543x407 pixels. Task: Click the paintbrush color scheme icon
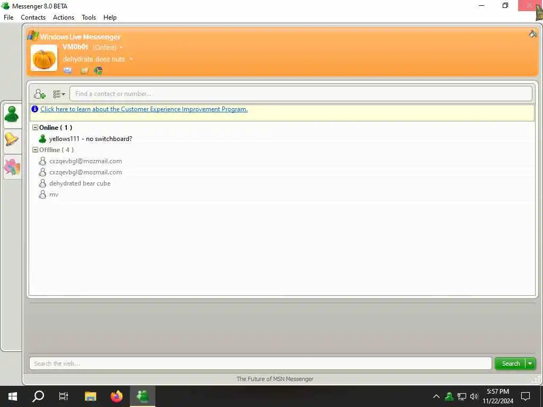pyautogui.click(x=533, y=34)
